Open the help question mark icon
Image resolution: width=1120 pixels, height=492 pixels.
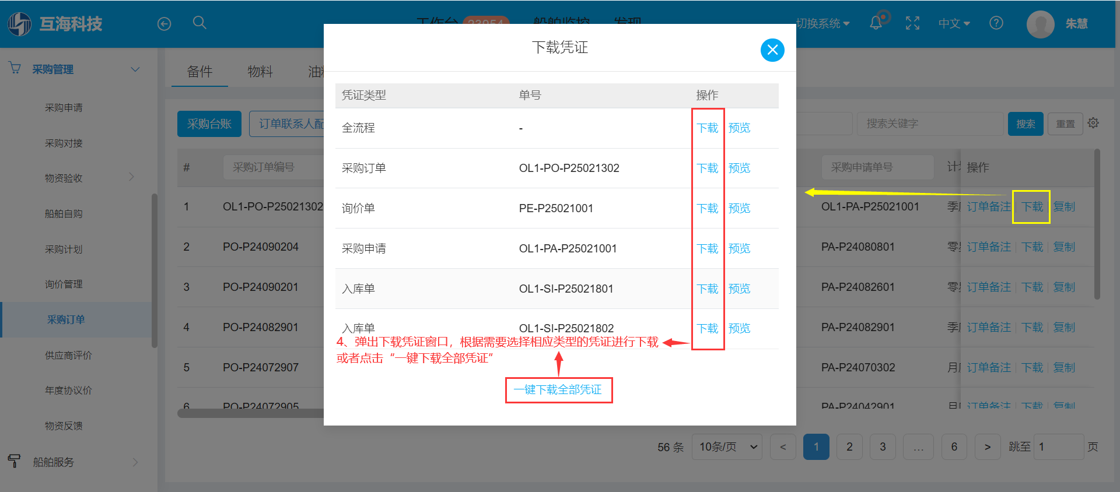point(996,23)
